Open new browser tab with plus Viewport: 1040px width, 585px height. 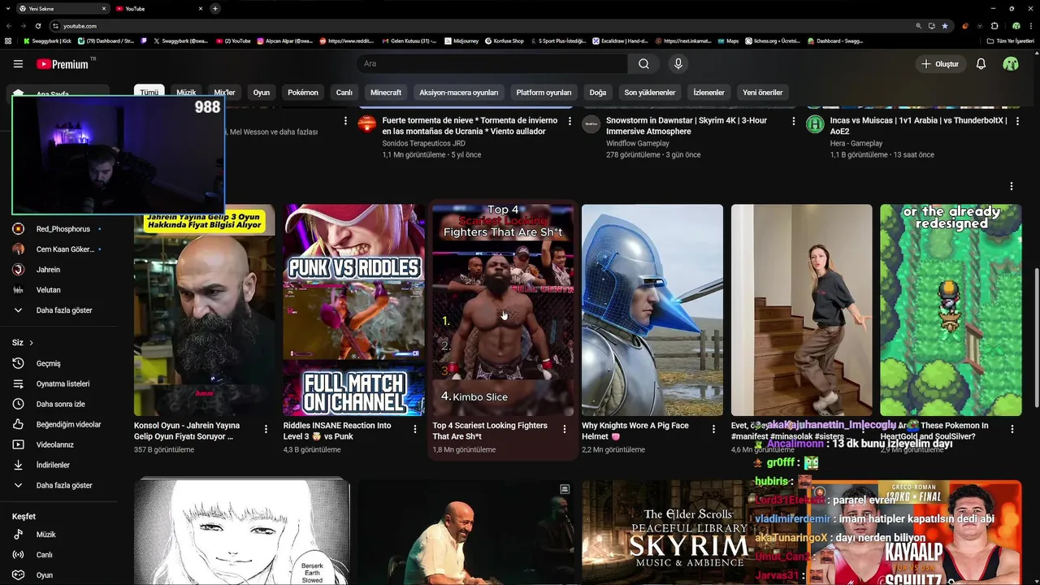(x=215, y=9)
